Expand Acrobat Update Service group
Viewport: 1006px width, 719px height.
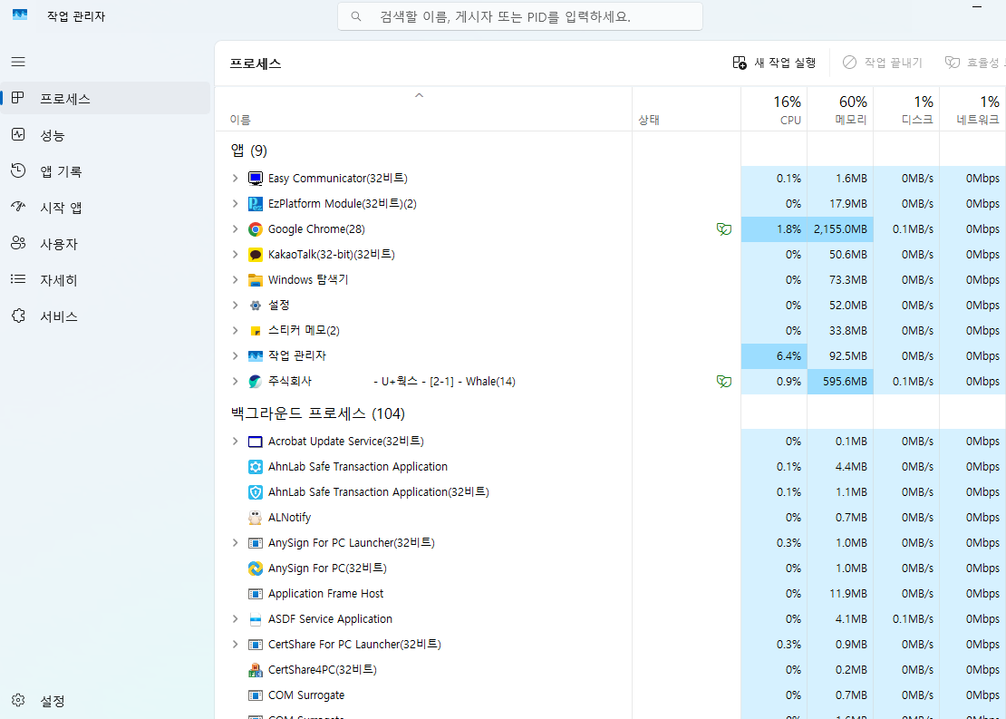pos(235,442)
